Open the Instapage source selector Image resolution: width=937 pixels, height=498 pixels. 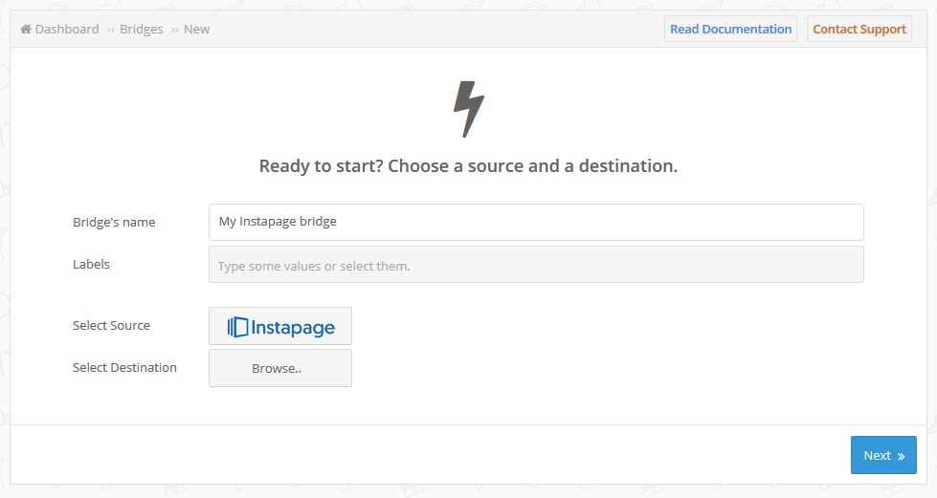tap(280, 326)
